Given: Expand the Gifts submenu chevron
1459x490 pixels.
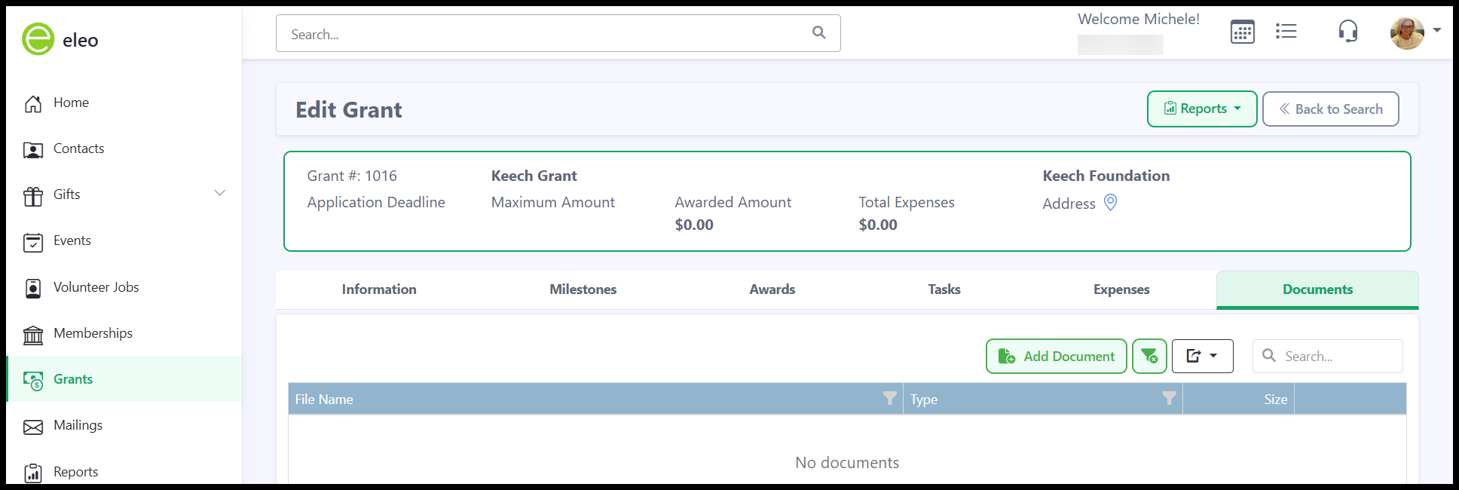Looking at the screenshot, I should [x=220, y=193].
